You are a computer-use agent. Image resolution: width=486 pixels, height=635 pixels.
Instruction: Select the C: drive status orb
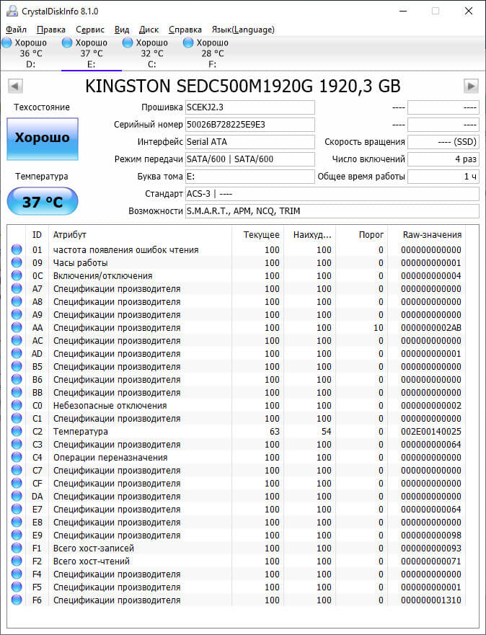128,42
